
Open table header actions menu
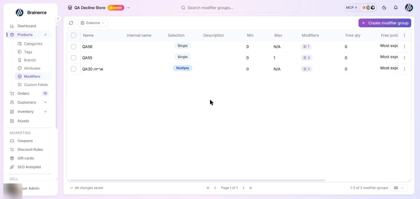tap(404, 35)
